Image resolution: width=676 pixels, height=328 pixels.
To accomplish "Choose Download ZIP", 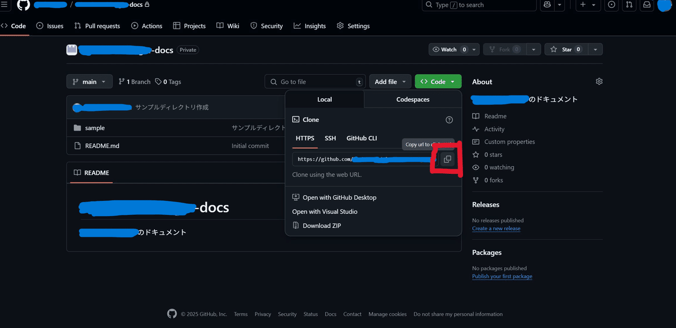I will click(317, 226).
